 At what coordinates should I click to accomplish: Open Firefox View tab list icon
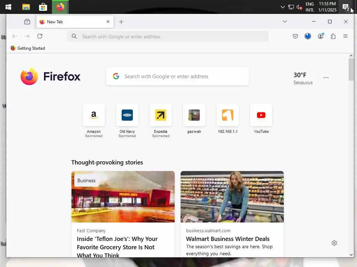pos(27,22)
